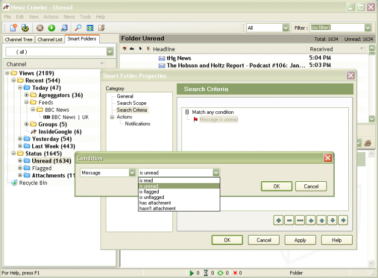378x278 pixels.
Task: Open the Tools menu
Action: (x=85, y=17)
